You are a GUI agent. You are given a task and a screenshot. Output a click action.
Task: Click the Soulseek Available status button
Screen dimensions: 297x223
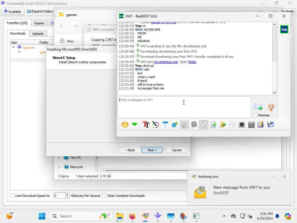13,11
